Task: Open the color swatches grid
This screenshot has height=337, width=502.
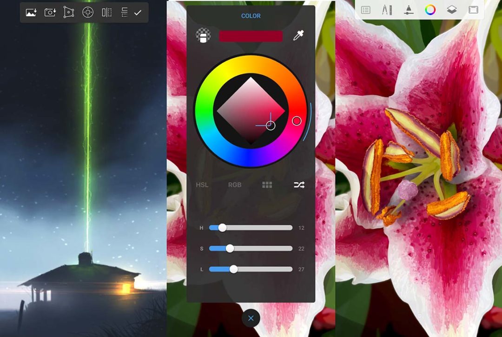Action: pos(267,185)
